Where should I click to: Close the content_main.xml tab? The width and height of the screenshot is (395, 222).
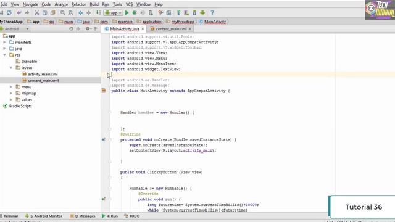click(x=190, y=29)
